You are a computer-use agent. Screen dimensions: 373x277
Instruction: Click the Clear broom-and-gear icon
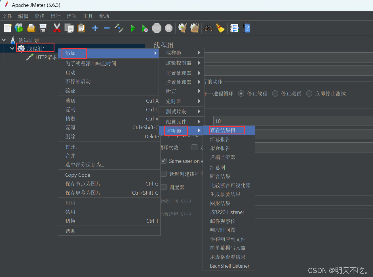click(182, 28)
